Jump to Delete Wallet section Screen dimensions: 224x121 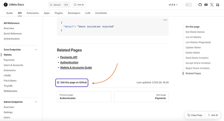point(193,53)
